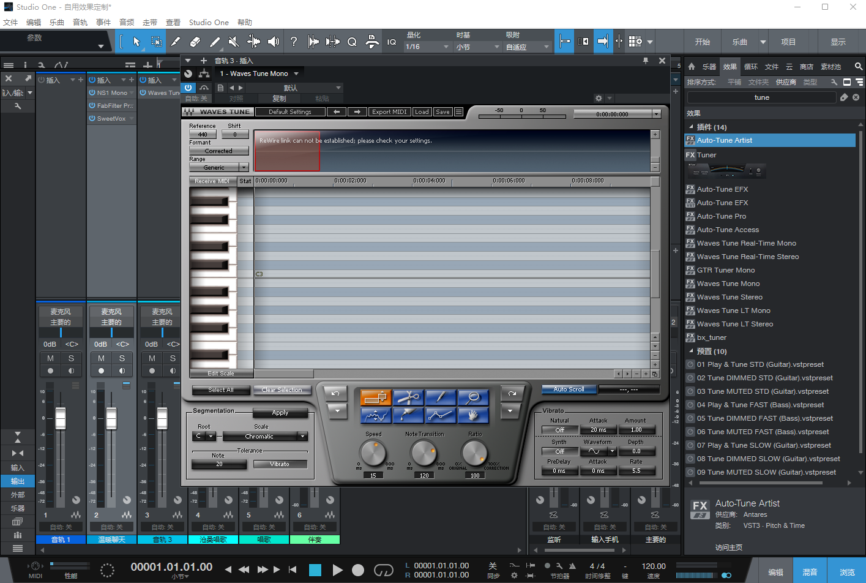The width and height of the screenshot is (866, 583).
Task: Click Segmentation Apply button
Action: tap(280, 413)
